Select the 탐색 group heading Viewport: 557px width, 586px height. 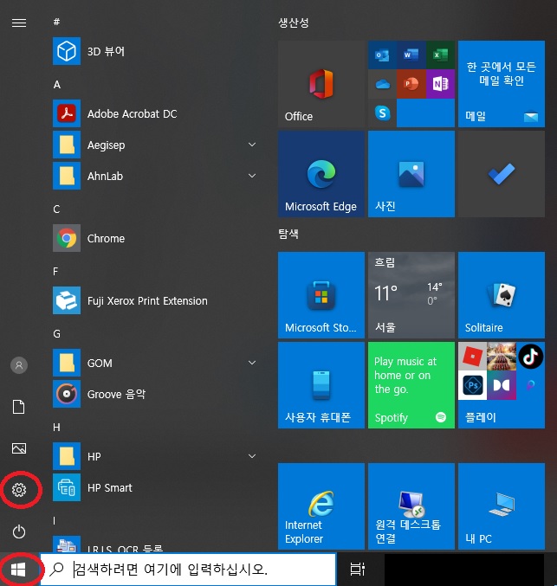tap(288, 234)
